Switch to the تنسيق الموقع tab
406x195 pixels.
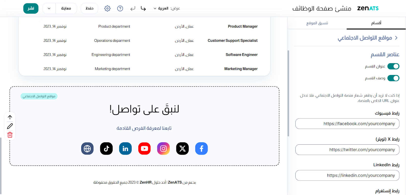click(317, 23)
